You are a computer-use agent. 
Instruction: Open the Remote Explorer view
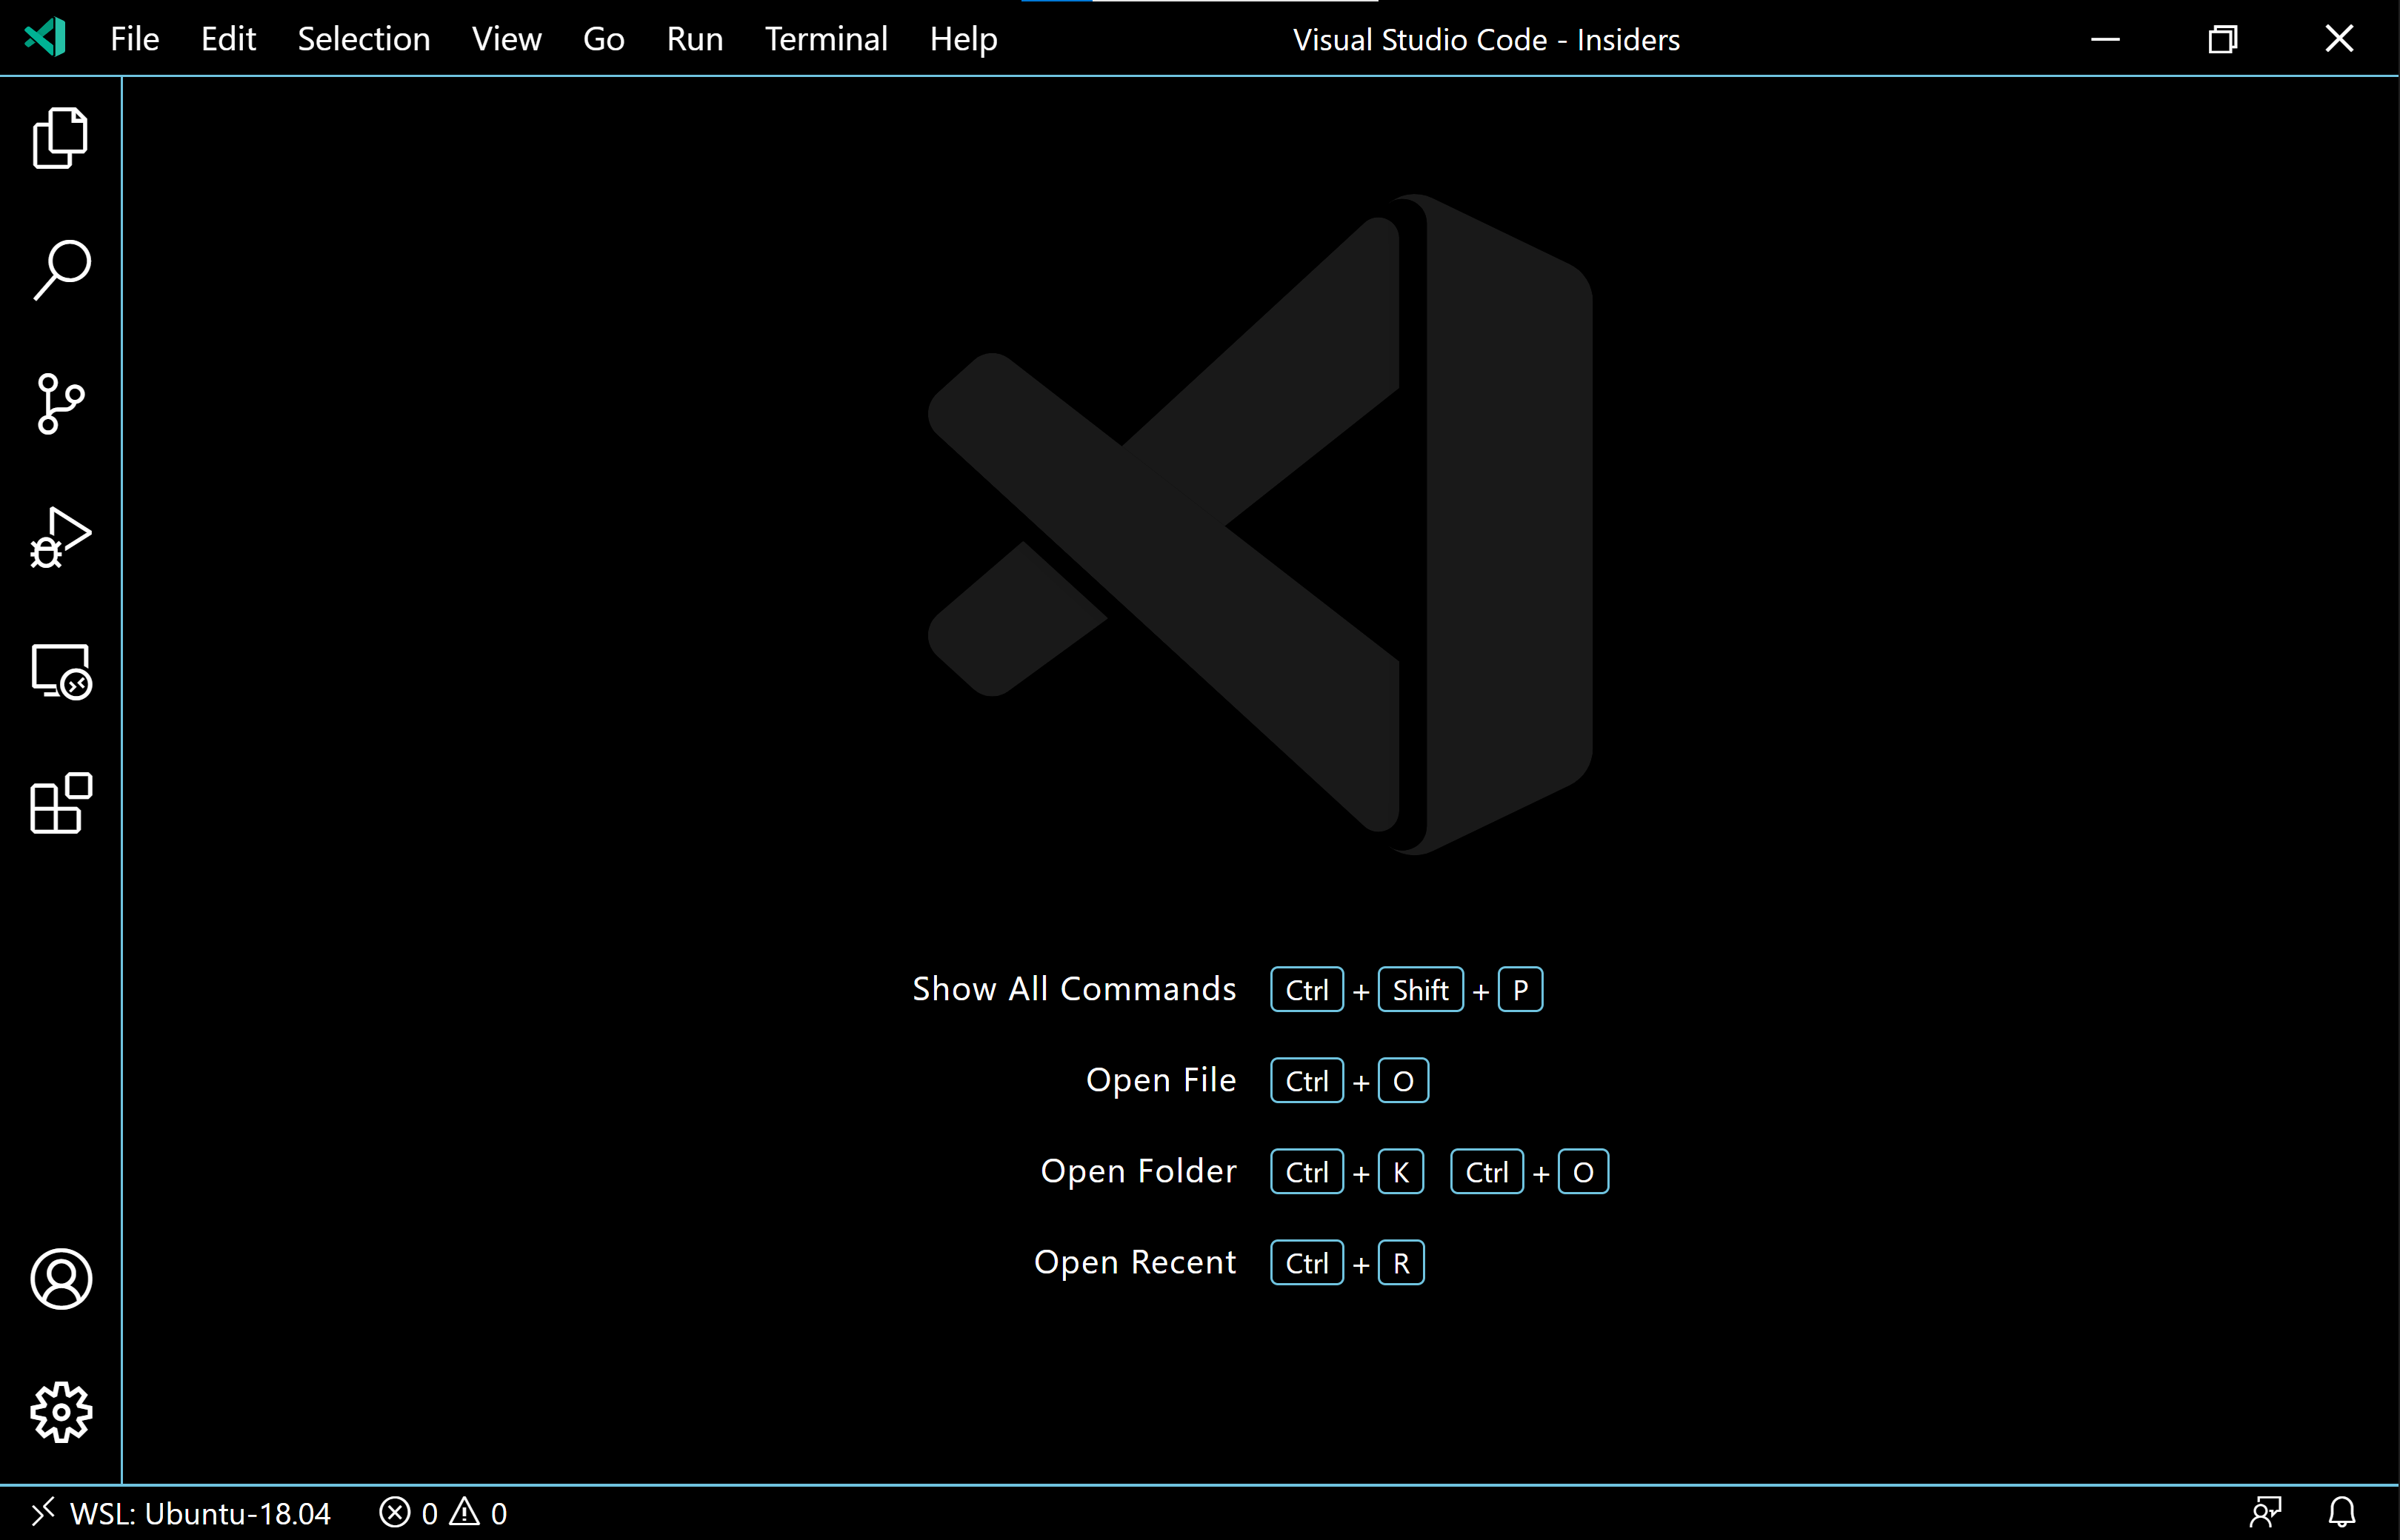tap(60, 671)
